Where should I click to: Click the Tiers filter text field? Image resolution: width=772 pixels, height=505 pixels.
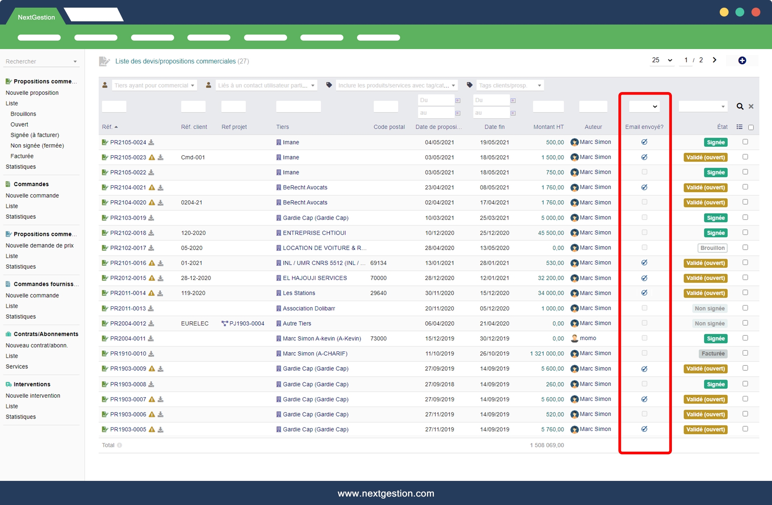point(298,107)
